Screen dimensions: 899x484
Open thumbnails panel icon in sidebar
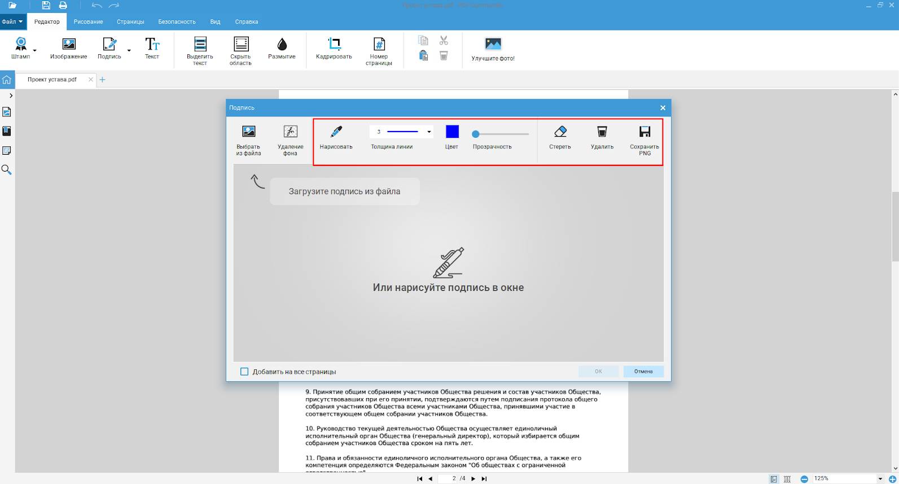click(x=7, y=112)
